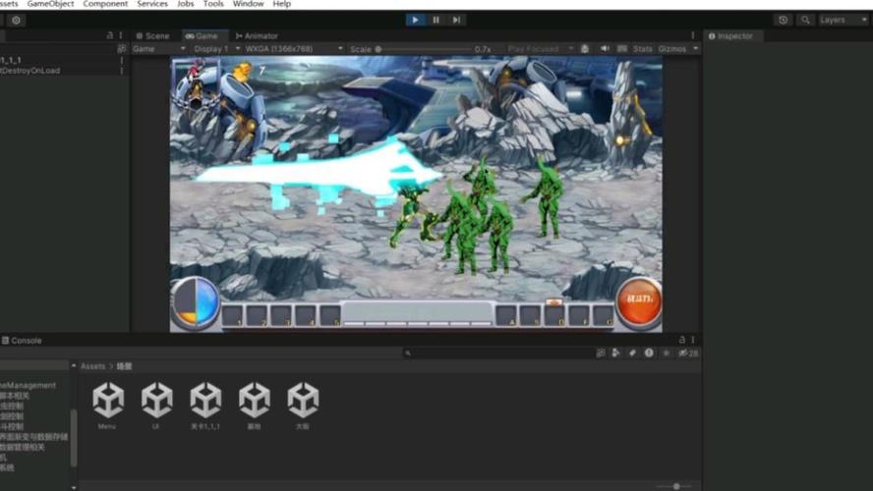
Task: Open the Display 1 dropdown
Action: click(211, 49)
